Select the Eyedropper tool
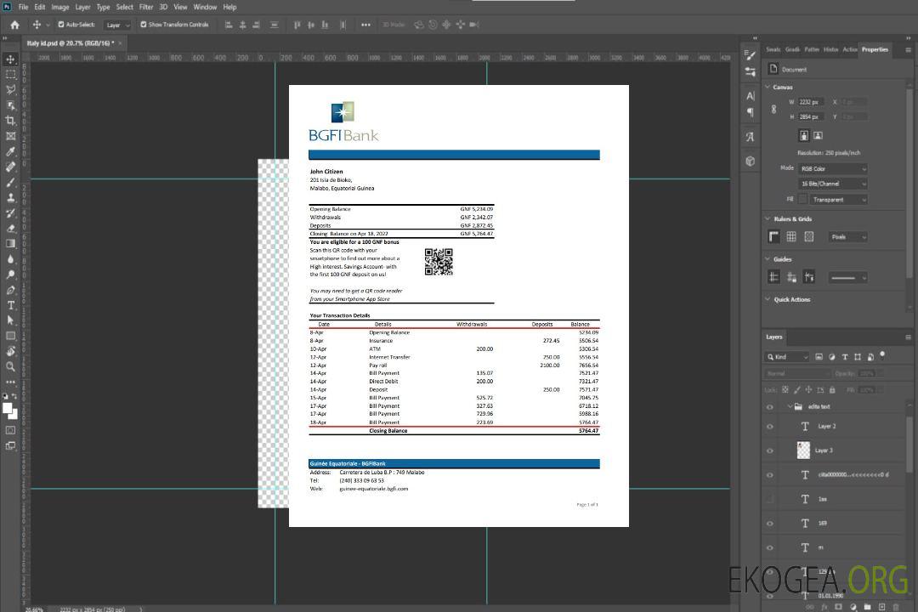This screenshot has width=918, height=612. tap(11, 151)
